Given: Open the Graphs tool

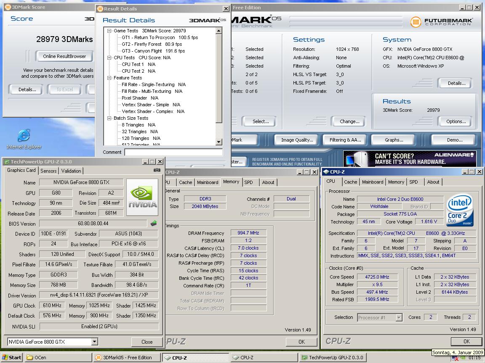Looking at the screenshot, I should pyautogui.click(x=394, y=140).
